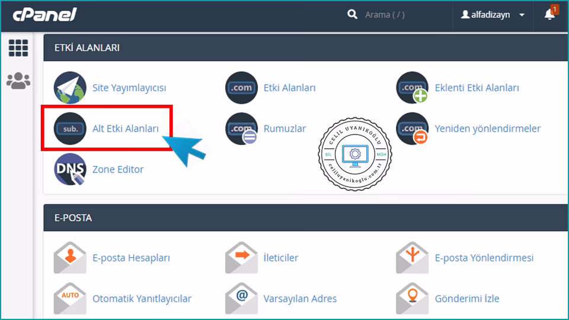
Task: Open the E-posta Hesapları link
Action: tap(131, 258)
